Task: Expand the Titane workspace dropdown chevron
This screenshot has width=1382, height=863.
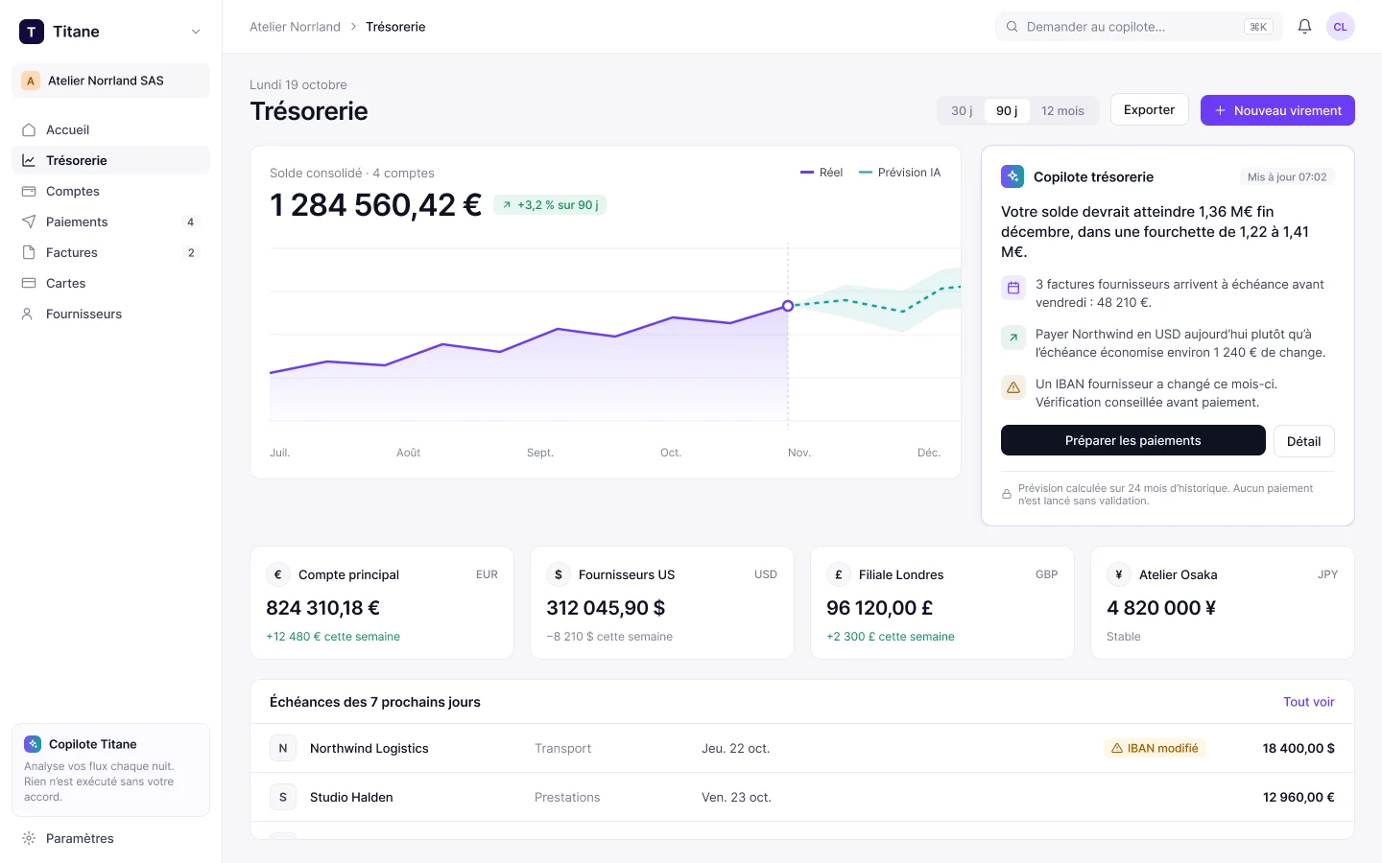Action: pyautogui.click(x=196, y=32)
